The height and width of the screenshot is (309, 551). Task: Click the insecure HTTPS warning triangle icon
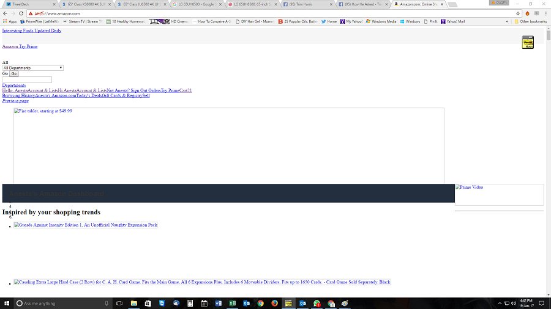click(31, 13)
